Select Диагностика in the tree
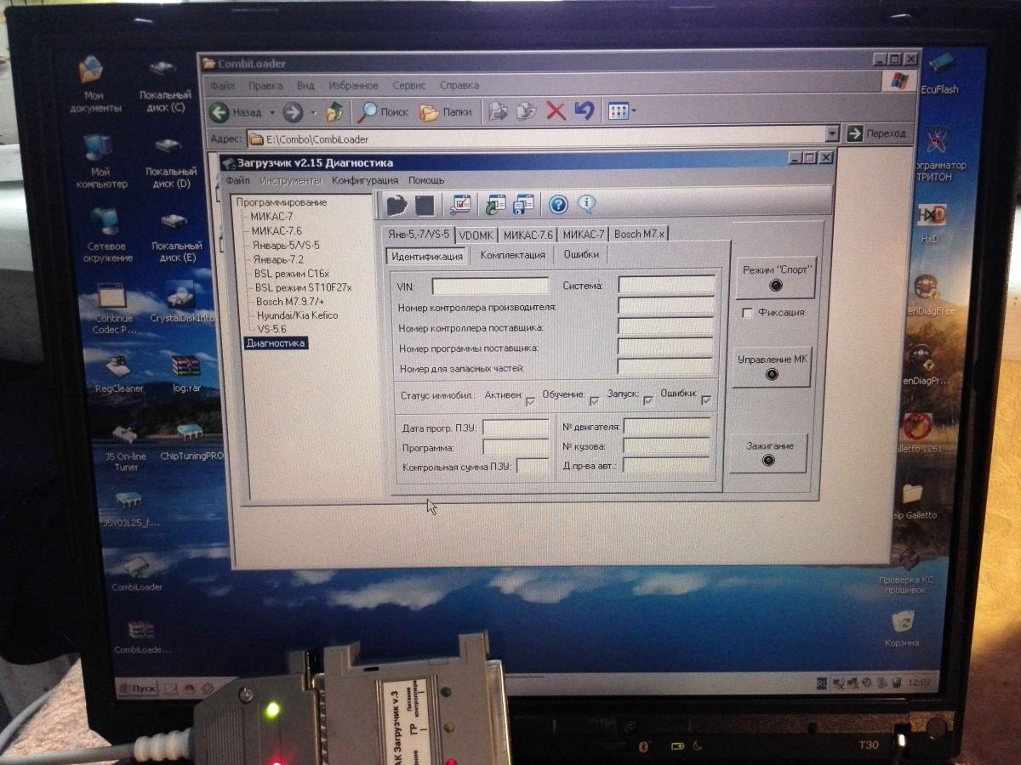Image resolution: width=1021 pixels, height=765 pixels. 275,343
